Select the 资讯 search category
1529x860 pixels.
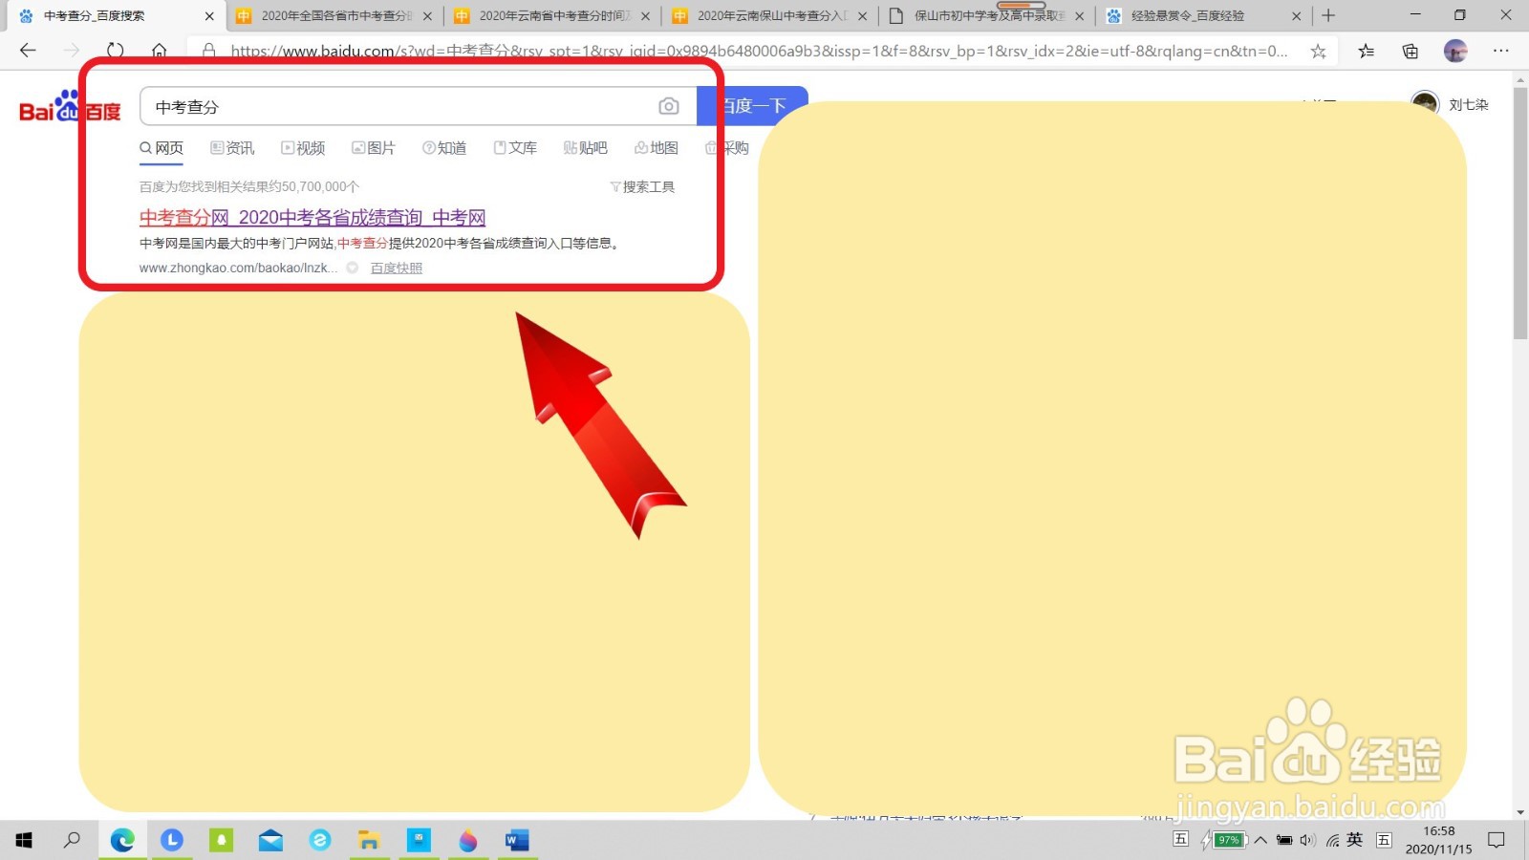tap(232, 148)
